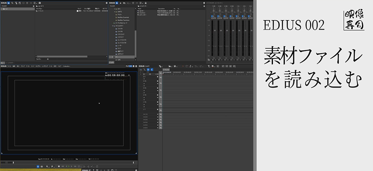Open the Bin view-mode dropdown arrow
373x171 pixels.
pos(37,3)
